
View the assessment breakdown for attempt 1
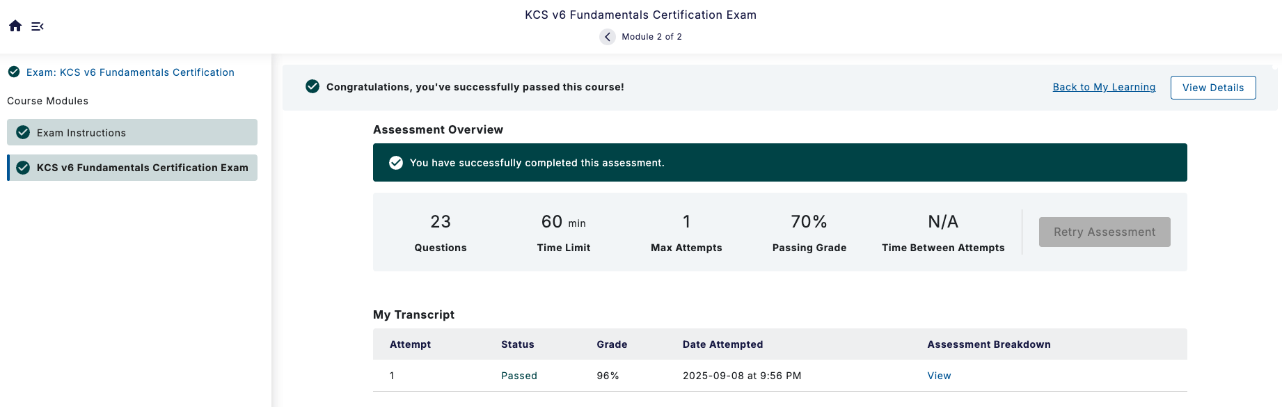tap(939, 376)
